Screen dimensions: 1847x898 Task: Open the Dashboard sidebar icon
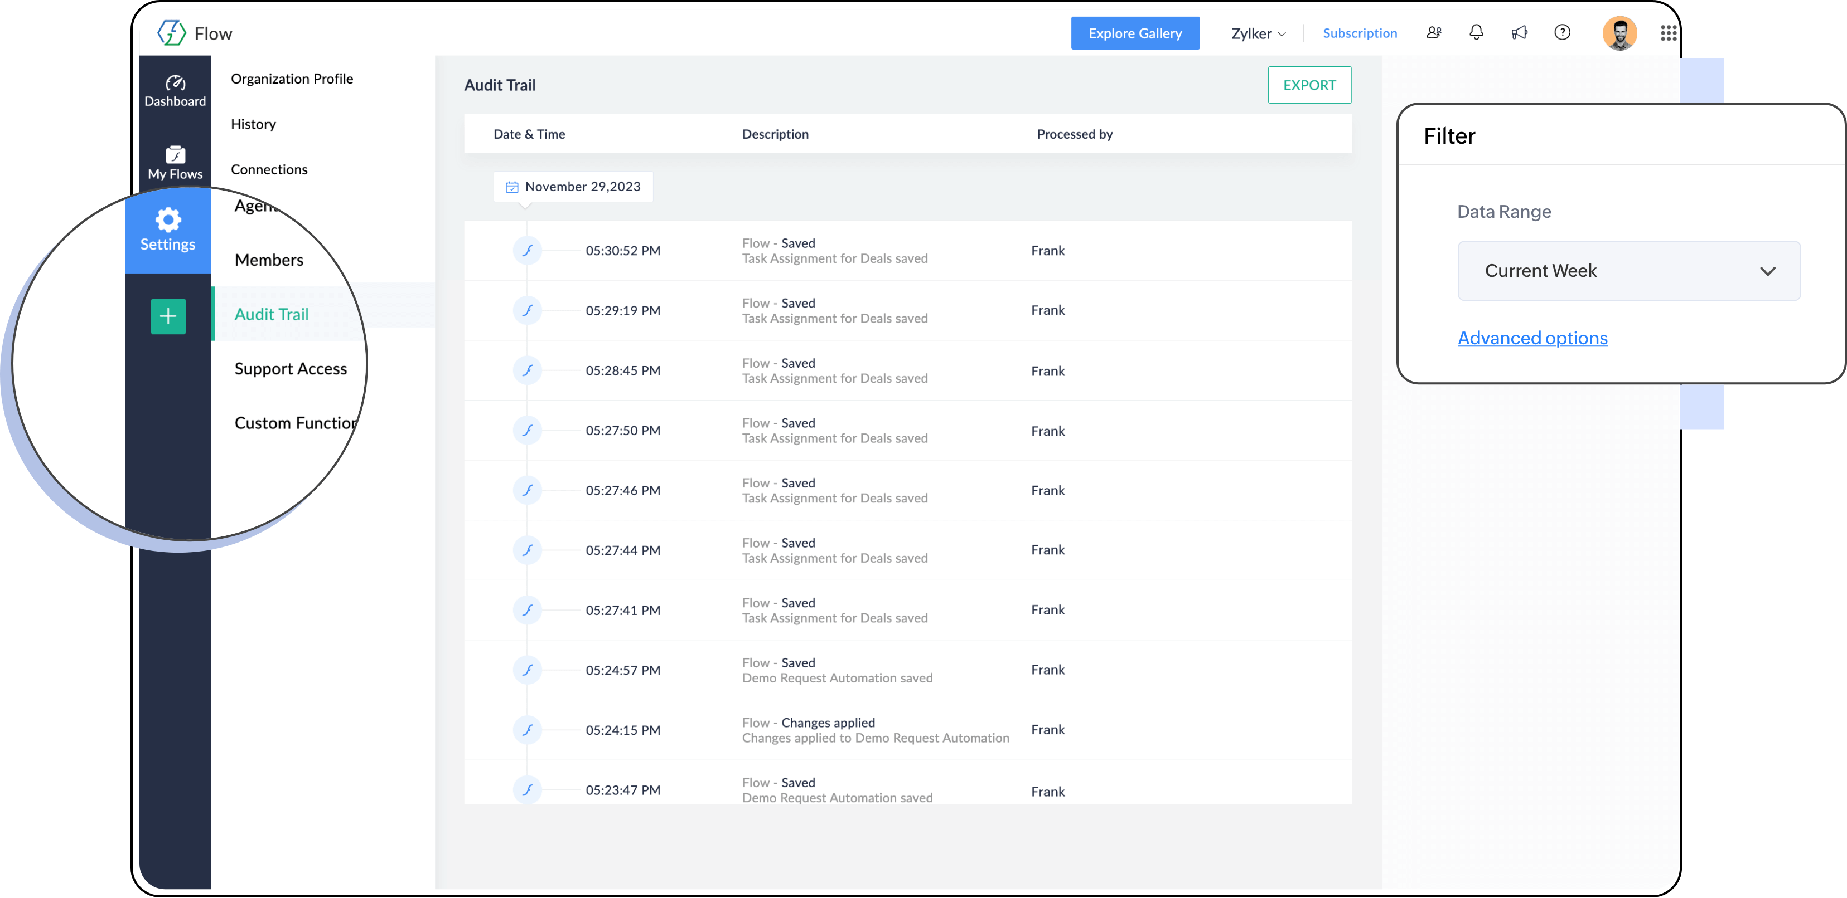[175, 91]
